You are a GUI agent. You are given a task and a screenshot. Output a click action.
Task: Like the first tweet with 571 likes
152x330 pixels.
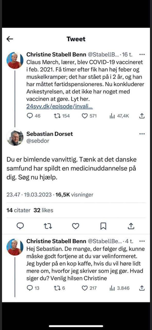tap(85, 116)
